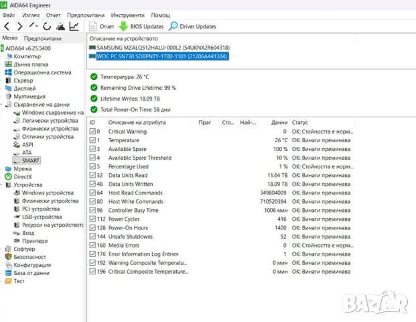Toggle Data Units Written checkbox
The height and width of the screenshot is (322, 416).
pos(92,184)
